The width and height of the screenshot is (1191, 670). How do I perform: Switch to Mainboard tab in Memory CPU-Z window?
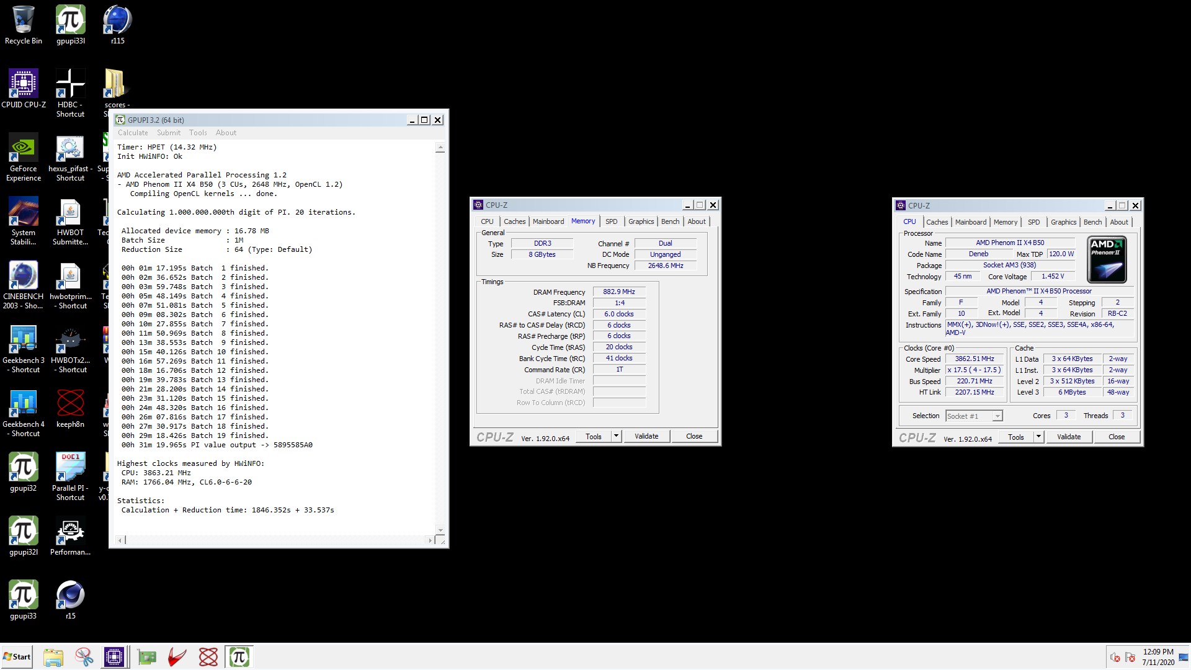coord(548,221)
